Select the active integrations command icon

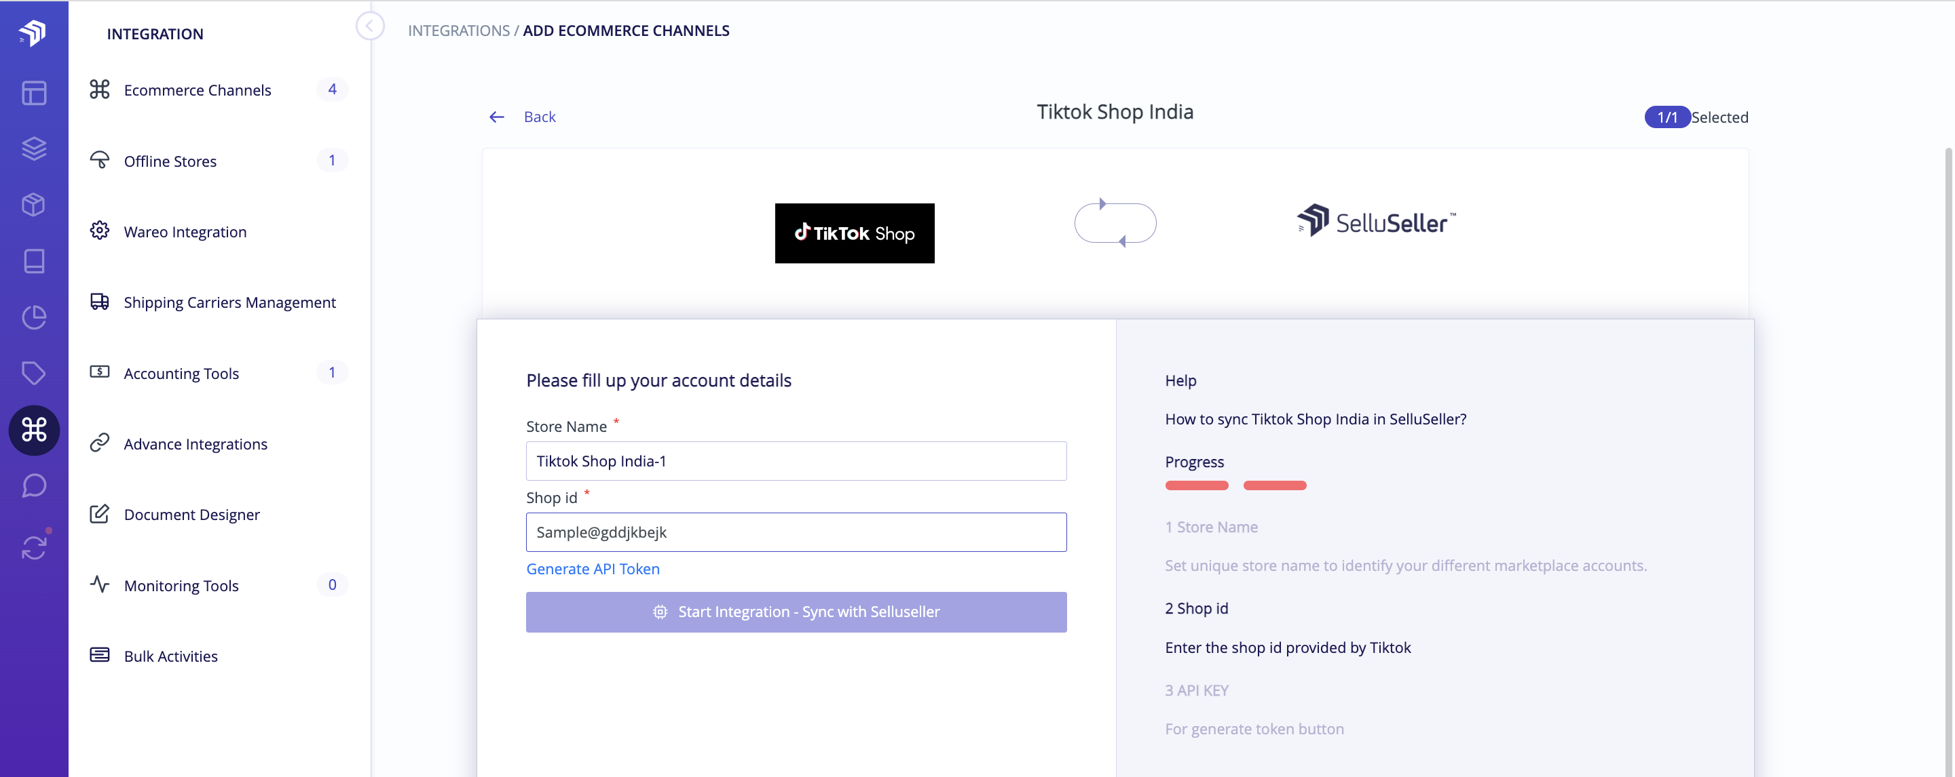[34, 430]
